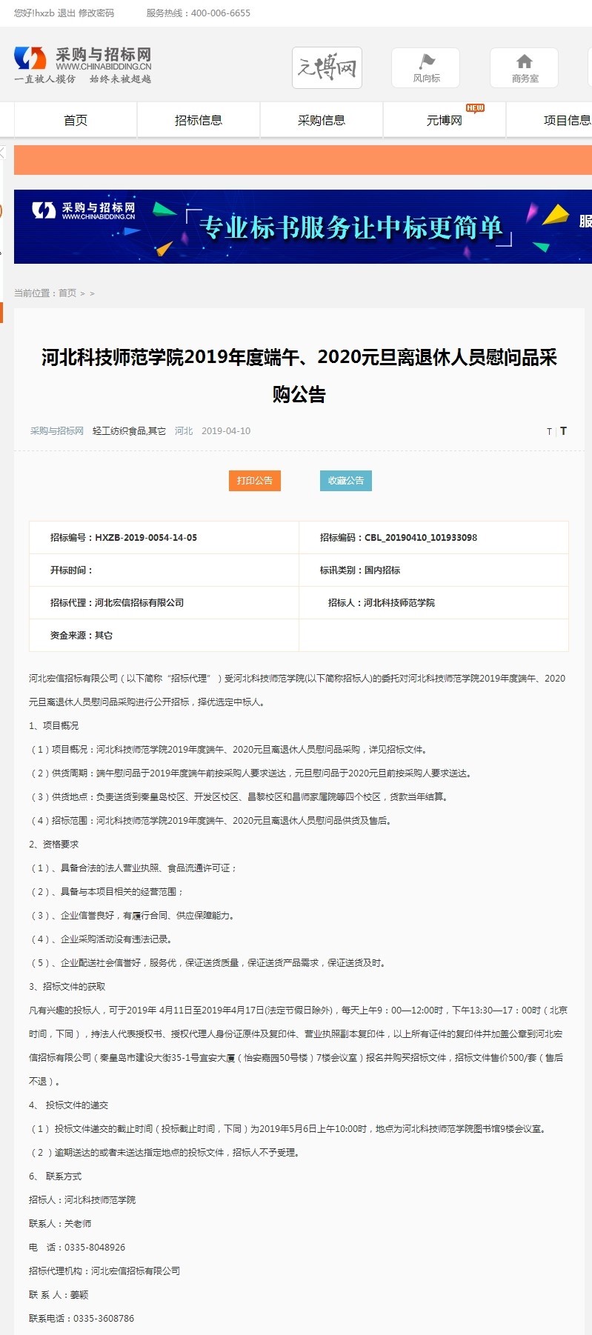Click the 招标代理机构：河北宏信招标有限公司 line
The image size is (592, 1335).
104,1271
